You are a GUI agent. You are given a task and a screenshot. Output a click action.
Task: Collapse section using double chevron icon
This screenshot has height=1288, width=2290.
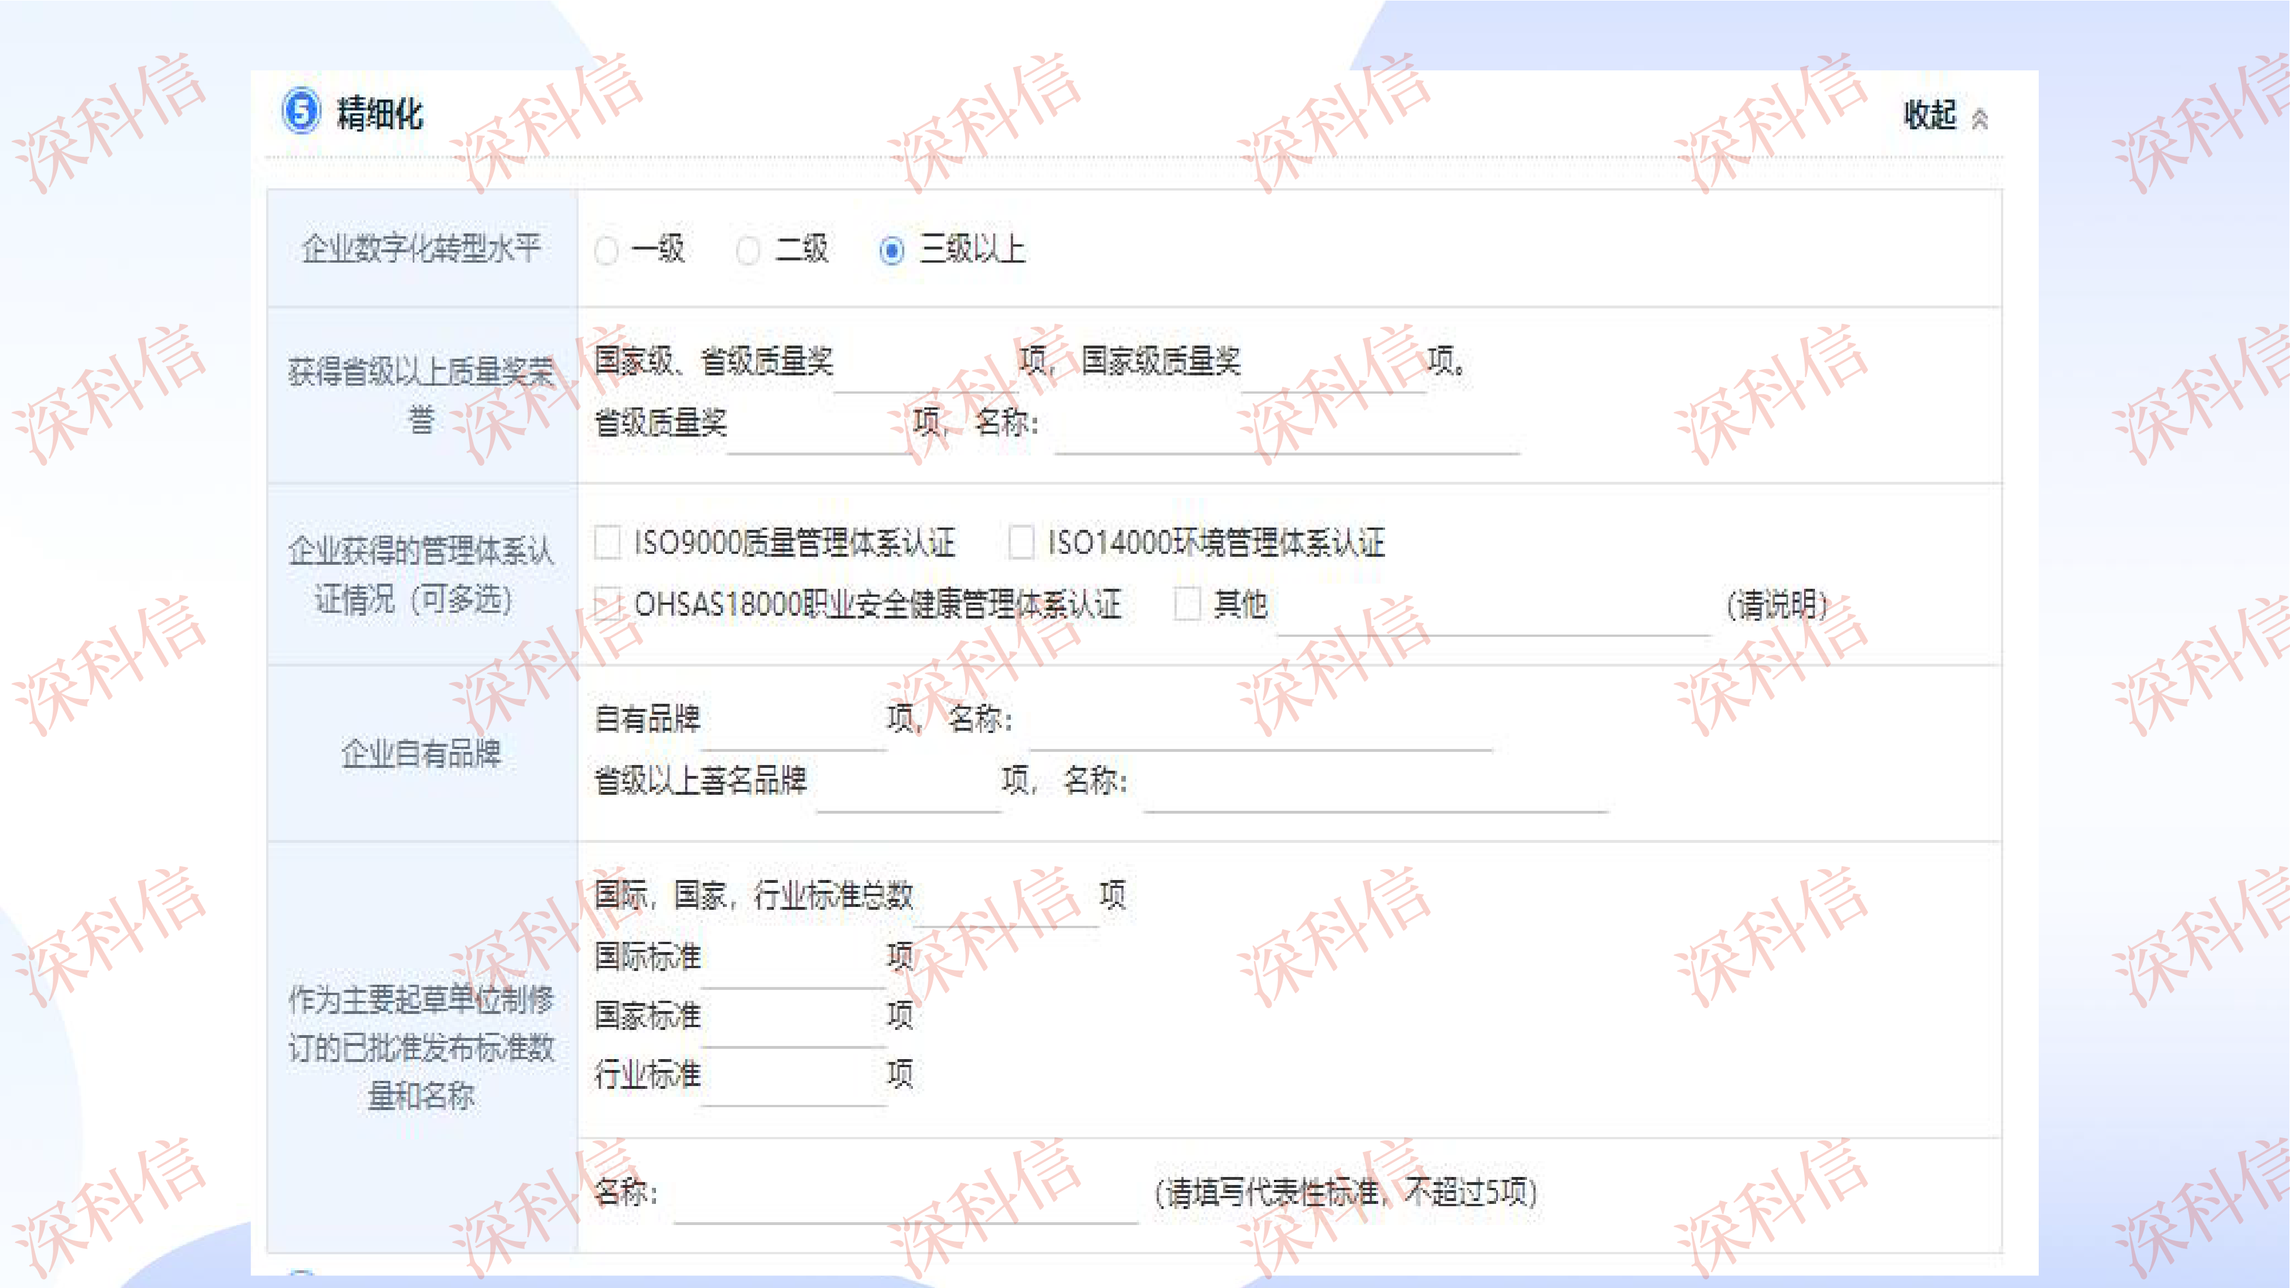[x=1980, y=118]
